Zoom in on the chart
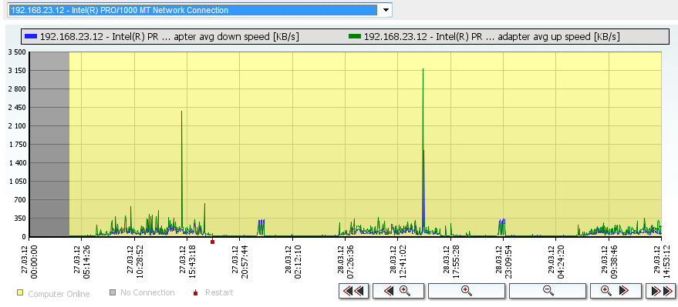Screen dimensions: 678x307 [x=467, y=291]
